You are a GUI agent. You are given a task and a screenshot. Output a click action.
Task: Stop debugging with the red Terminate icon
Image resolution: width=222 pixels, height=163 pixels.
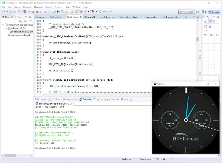pos(37,11)
